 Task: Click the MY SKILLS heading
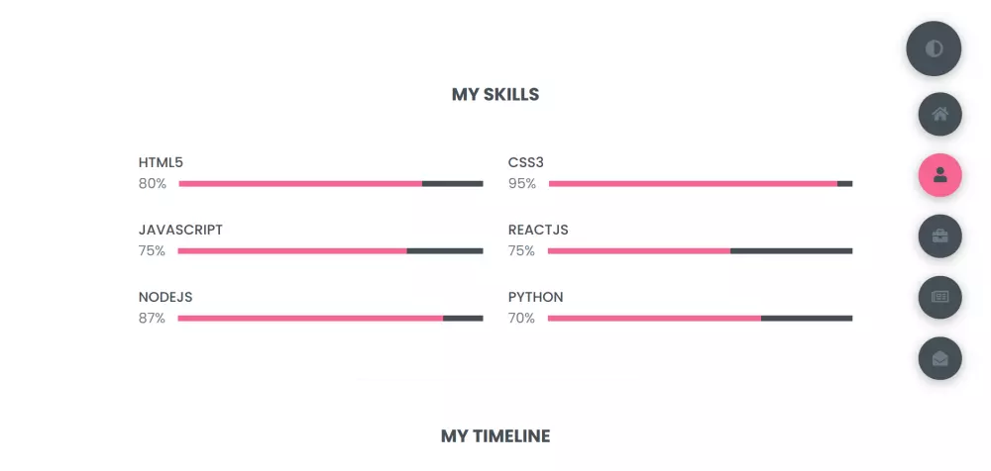495,95
